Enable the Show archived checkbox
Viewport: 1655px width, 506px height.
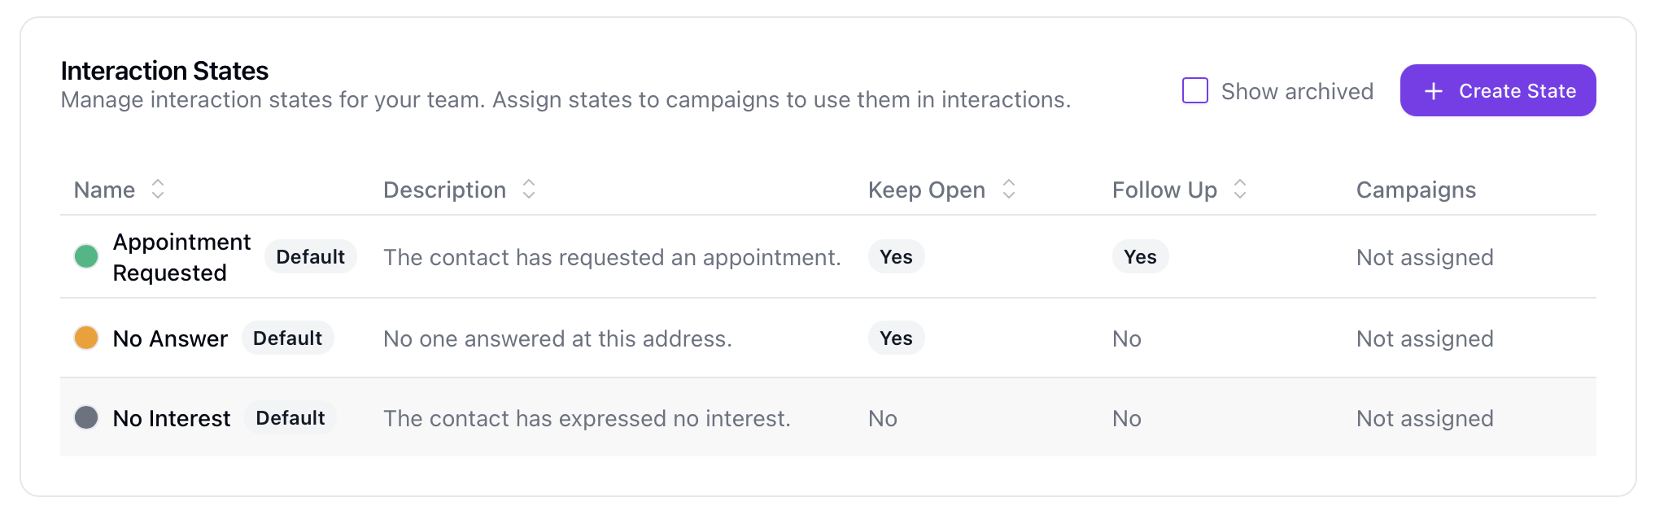coord(1194,90)
